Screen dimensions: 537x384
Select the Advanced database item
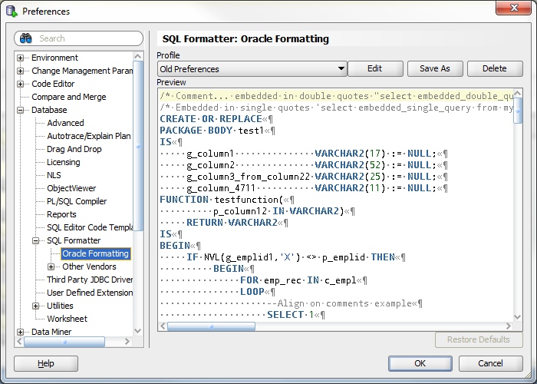coord(65,123)
